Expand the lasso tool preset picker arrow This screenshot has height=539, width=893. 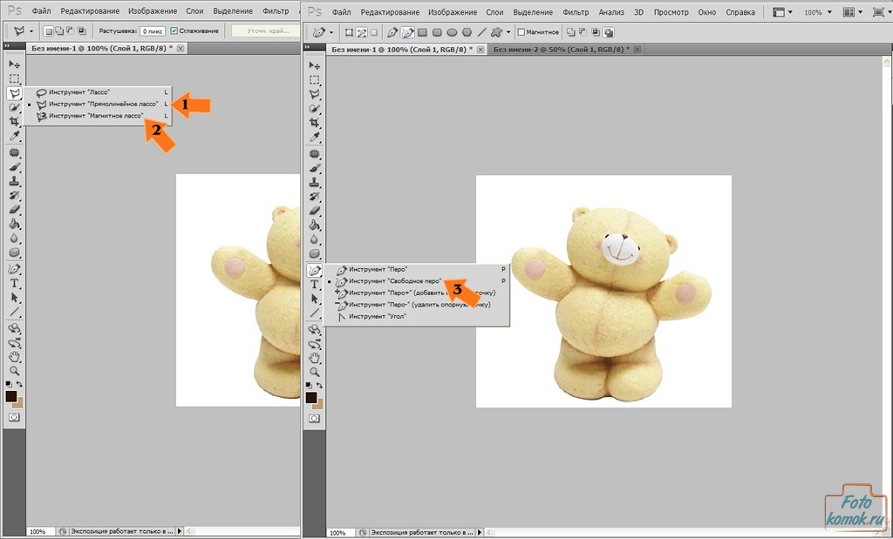31,31
